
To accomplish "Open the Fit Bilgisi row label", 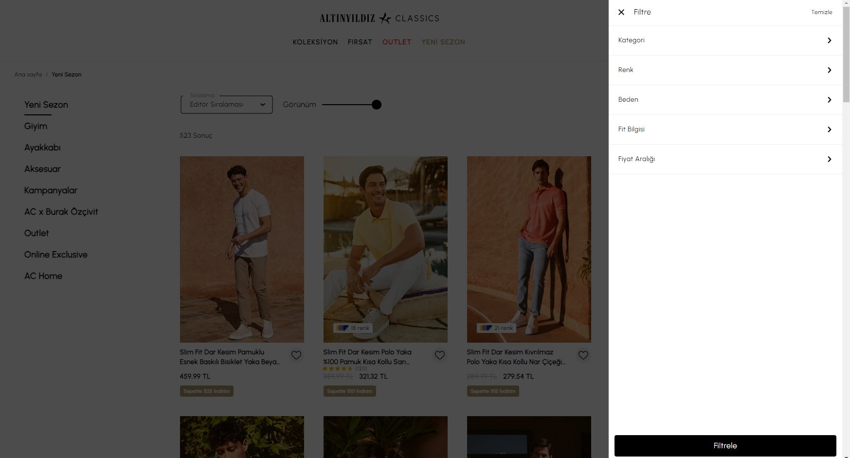I will point(631,129).
